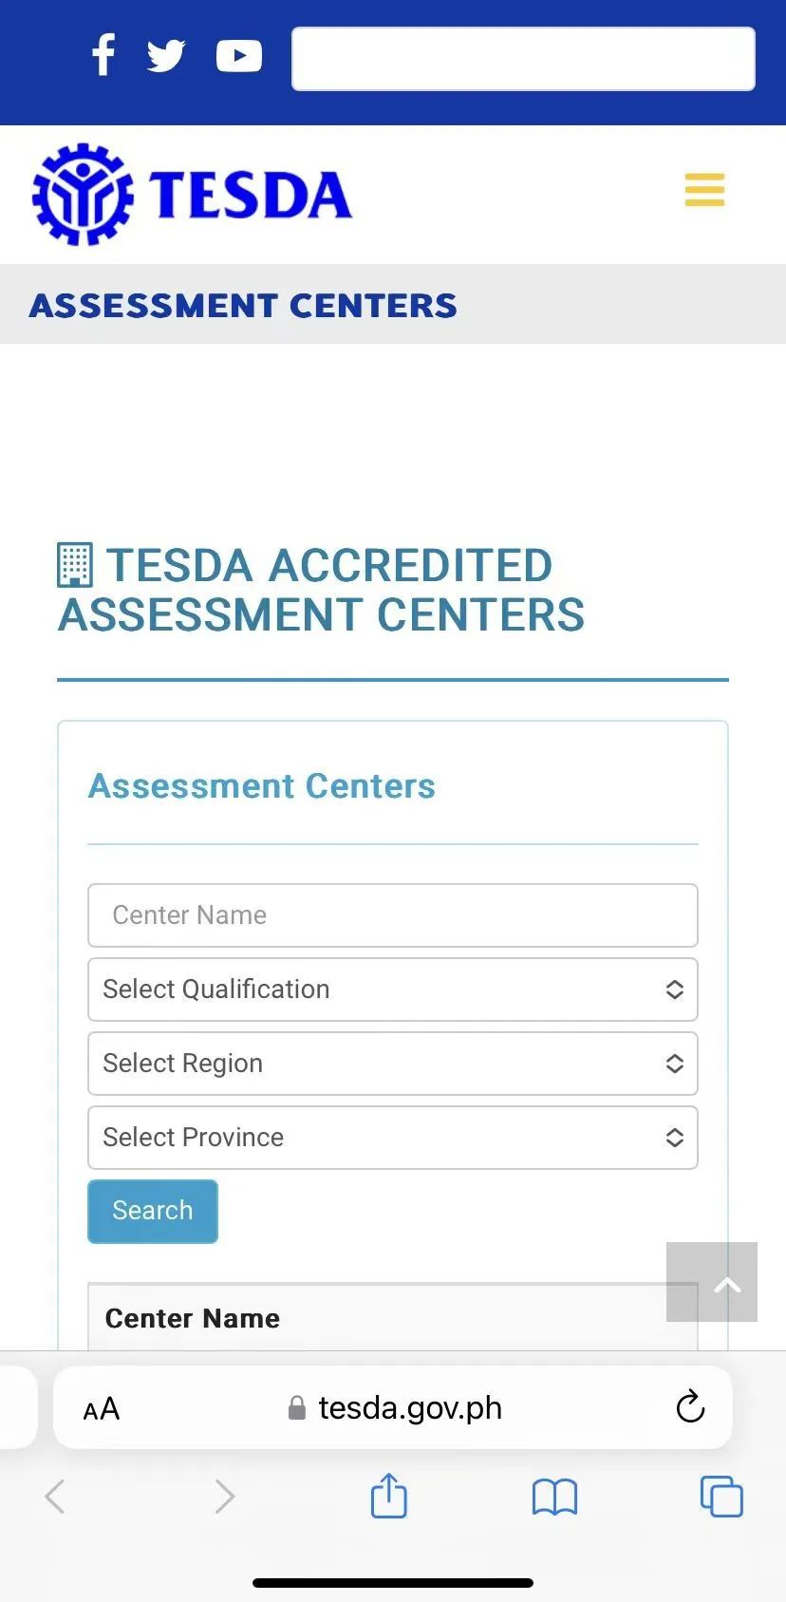Open TESDA Twitter page icon

(x=166, y=56)
